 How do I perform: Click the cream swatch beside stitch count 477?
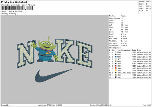coord(116,59)
